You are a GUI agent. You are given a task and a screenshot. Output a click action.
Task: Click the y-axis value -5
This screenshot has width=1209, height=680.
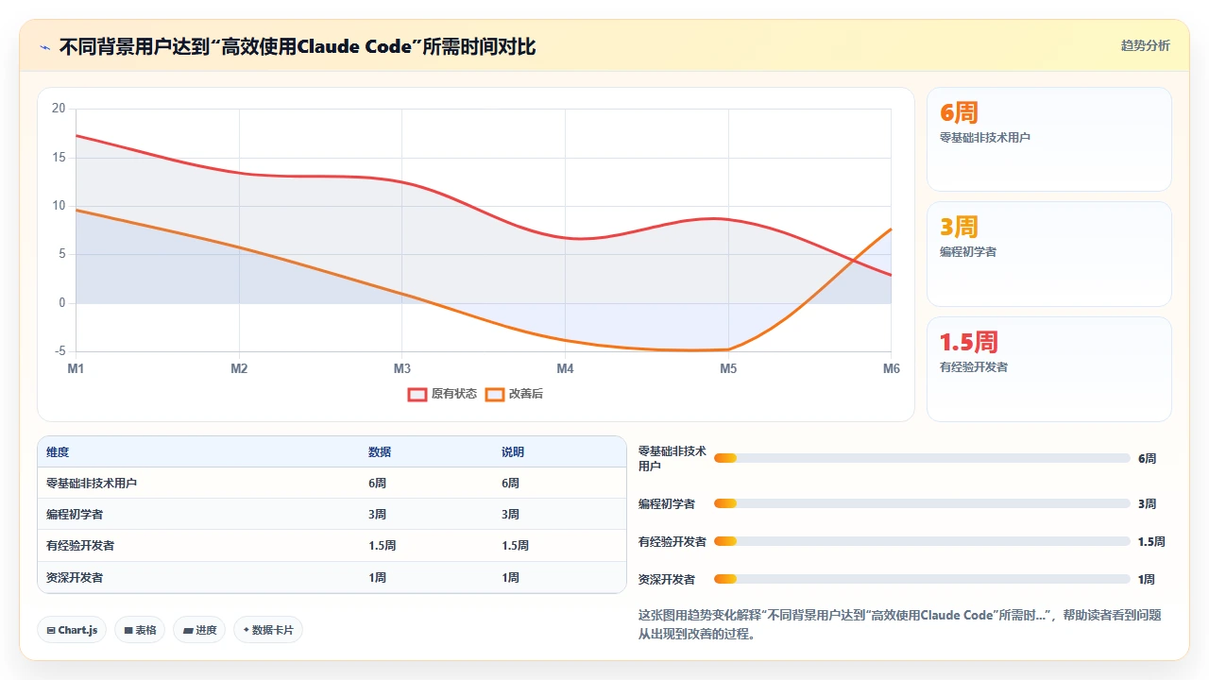[x=59, y=351]
